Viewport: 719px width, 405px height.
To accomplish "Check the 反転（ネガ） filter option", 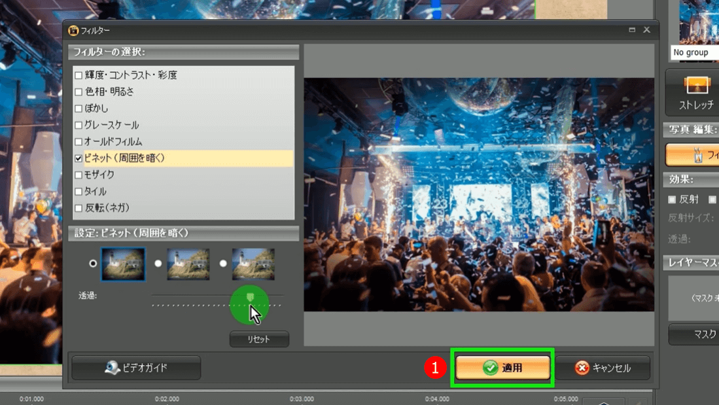I will [x=79, y=208].
